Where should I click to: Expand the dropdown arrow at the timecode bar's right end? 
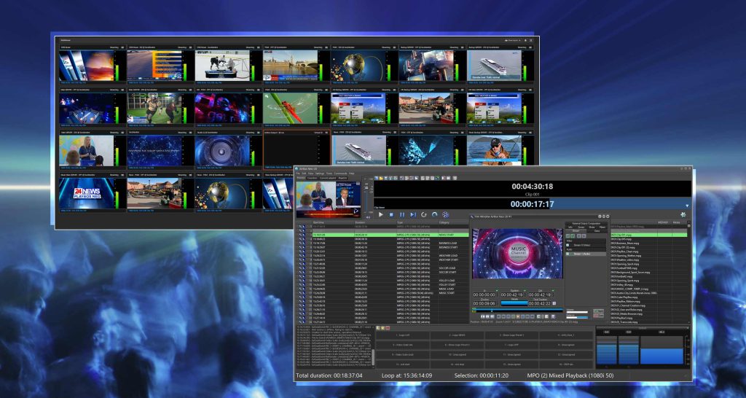[x=687, y=204]
